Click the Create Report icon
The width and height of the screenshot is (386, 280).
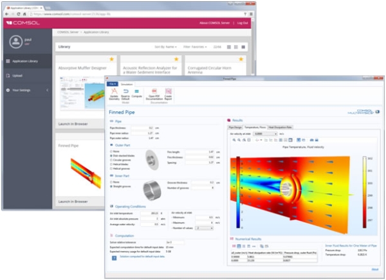pyautogui.click(x=168, y=95)
